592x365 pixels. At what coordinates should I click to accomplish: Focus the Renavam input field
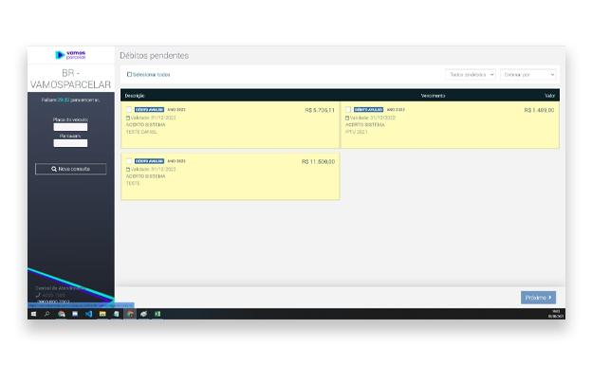tap(70, 143)
